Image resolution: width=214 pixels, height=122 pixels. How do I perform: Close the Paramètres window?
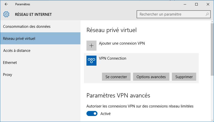click(208, 4)
